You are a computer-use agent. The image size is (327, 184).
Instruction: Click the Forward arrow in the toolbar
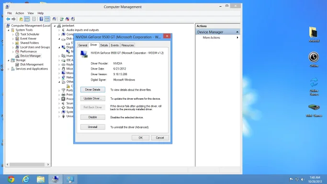pyautogui.click(x=13, y=19)
